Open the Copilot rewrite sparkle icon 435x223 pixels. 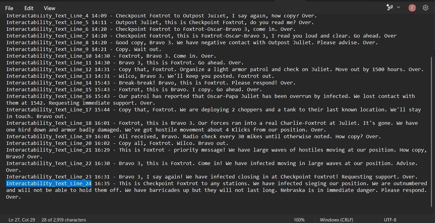[x=390, y=7]
